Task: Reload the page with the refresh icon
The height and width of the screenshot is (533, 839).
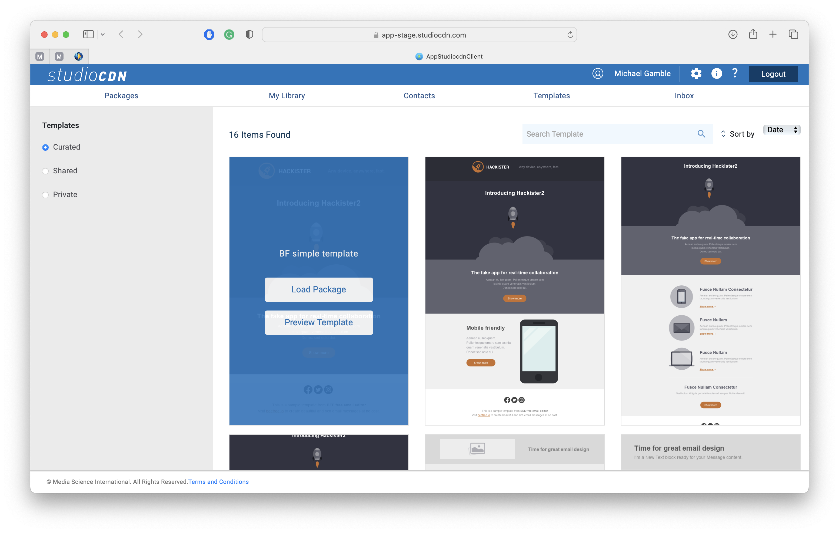Action: (x=570, y=35)
